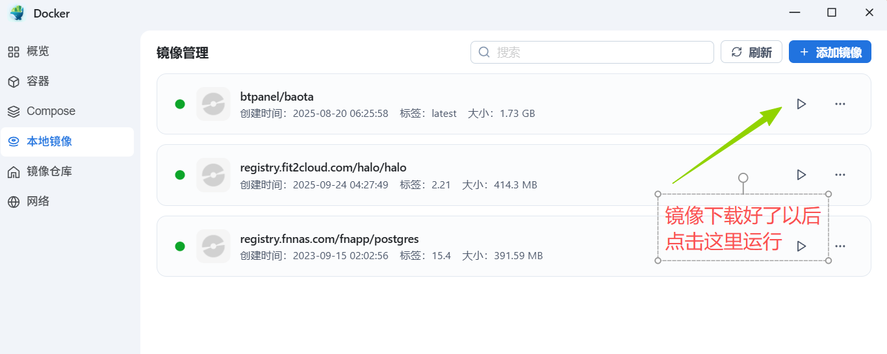Viewport: 887px width, 354px height.
Task: Run the postgres image
Action: pyautogui.click(x=801, y=246)
